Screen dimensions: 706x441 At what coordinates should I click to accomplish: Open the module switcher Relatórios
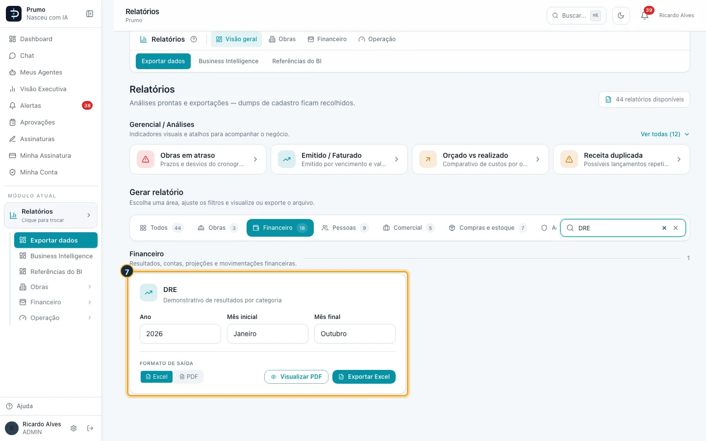tap(51, 216)
